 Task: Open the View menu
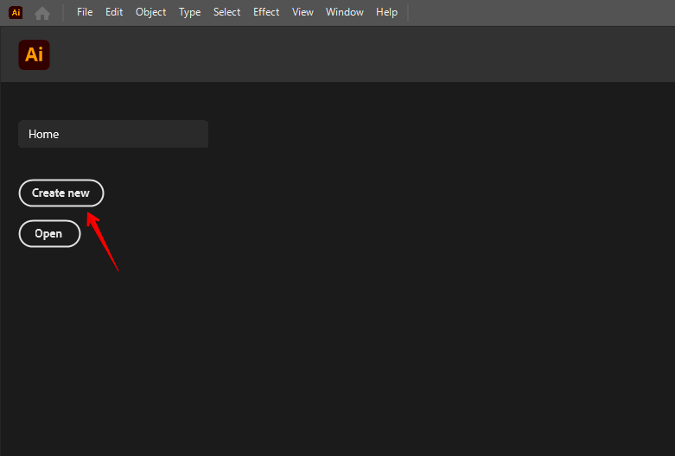pyautogui.click(x=302, y=12)
